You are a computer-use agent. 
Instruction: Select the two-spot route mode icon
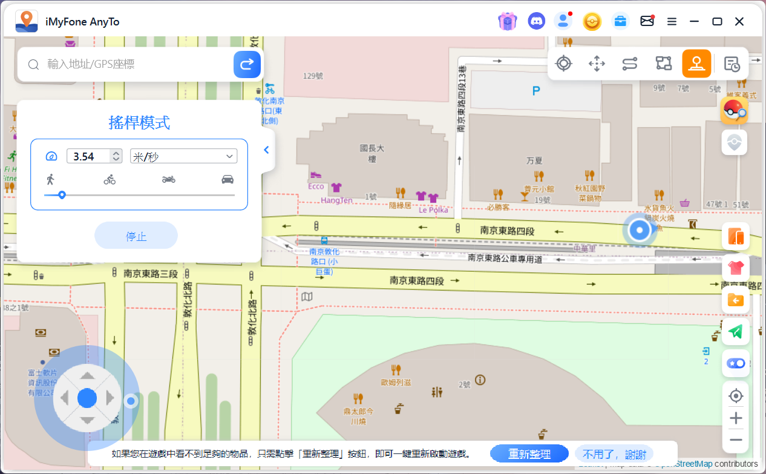click(630, 64)
